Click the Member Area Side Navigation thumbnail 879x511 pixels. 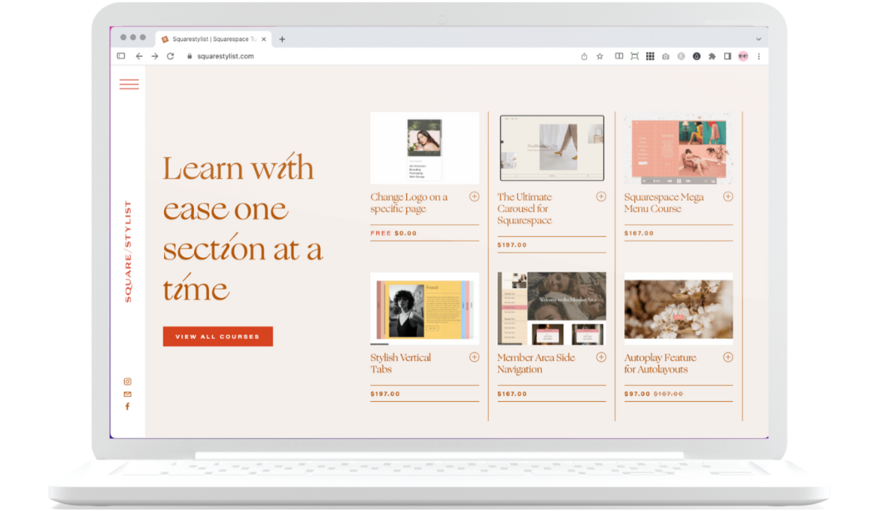[552, 308]
